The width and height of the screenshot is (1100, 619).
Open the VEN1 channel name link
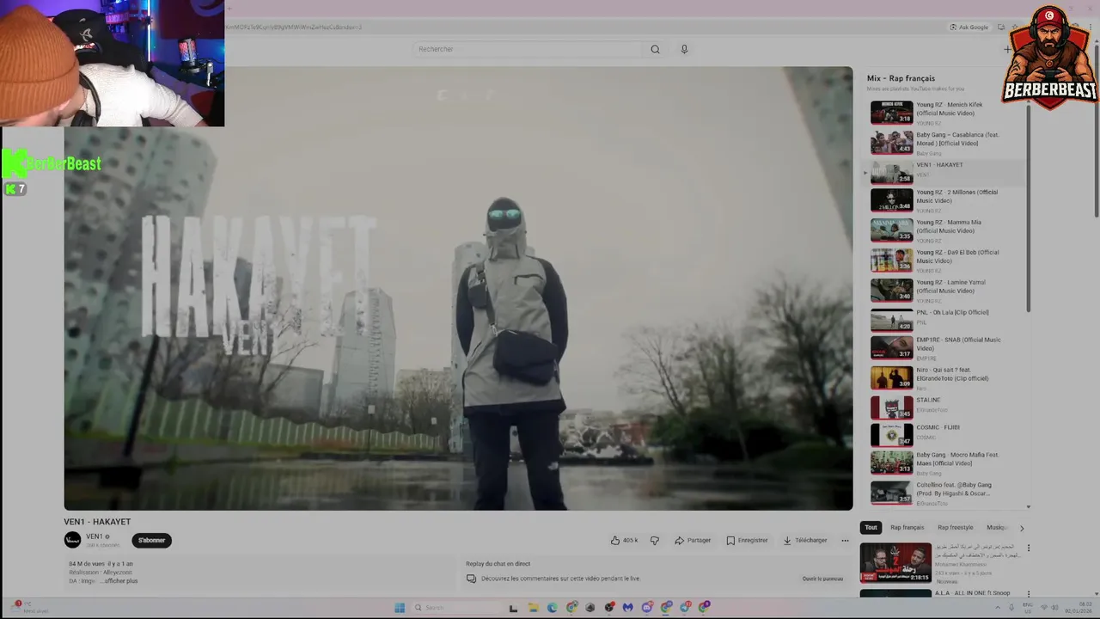tap(95, 536)
